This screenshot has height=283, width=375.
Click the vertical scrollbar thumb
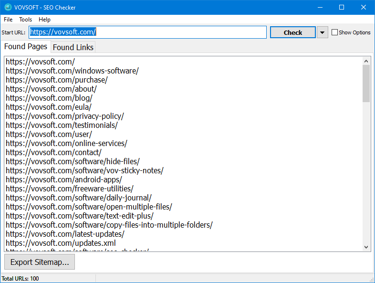tap(366, 84)
